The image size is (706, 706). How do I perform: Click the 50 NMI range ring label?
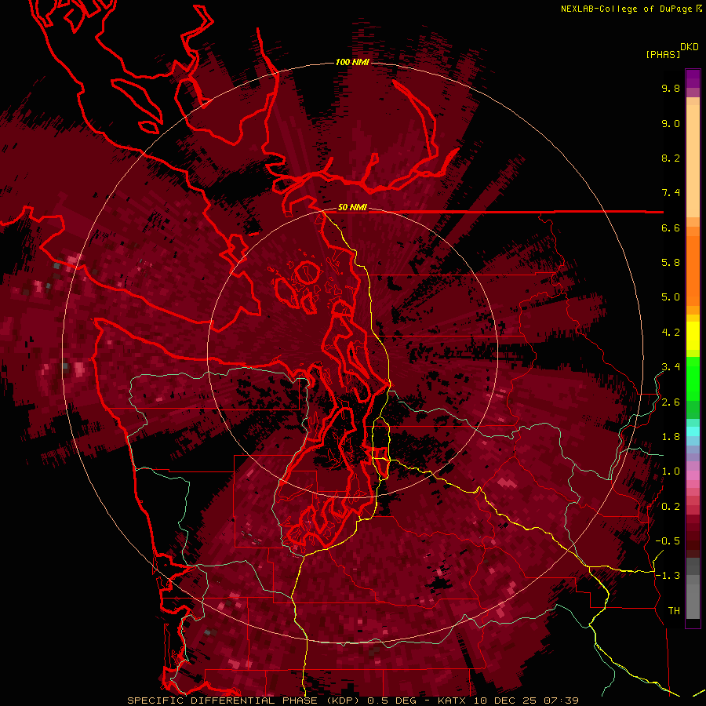point(352,208)
